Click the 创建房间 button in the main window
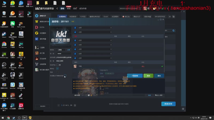The width and height of the screenshot is (214, 120). point(168,104)
